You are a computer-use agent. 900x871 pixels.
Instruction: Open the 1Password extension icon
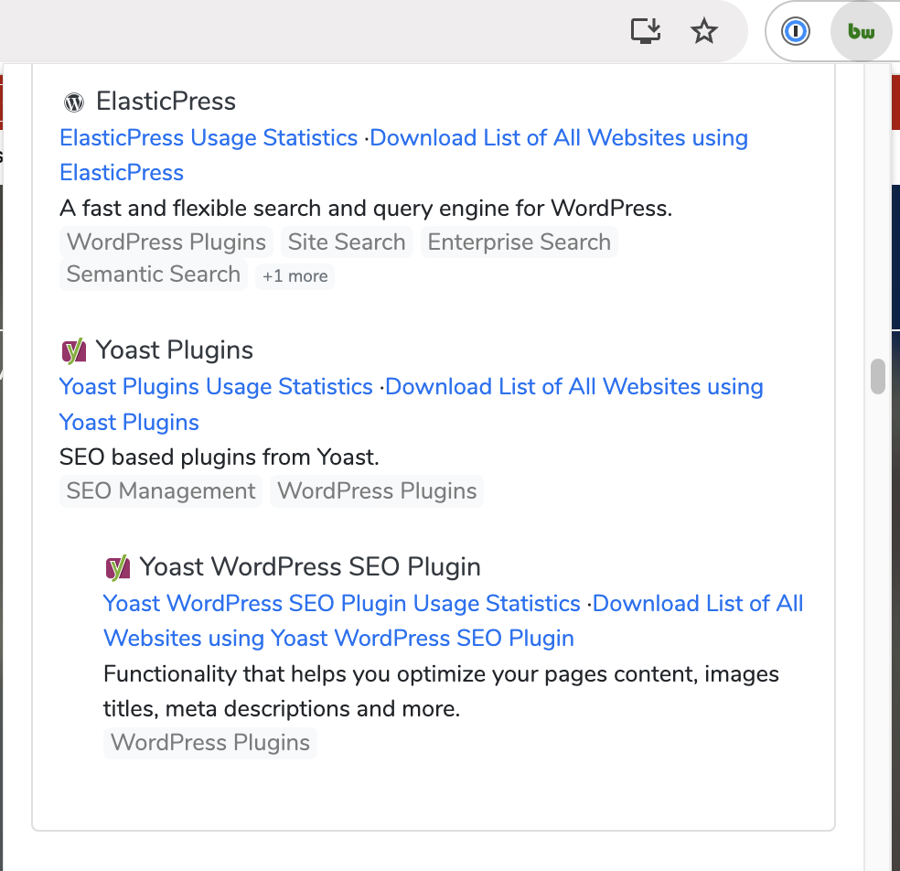click(x=796, y=31)
